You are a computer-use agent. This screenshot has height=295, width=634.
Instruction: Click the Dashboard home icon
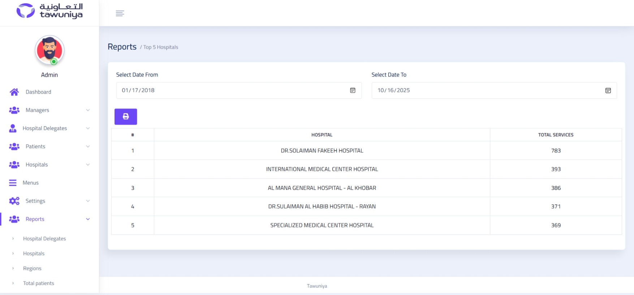pos(14,92)
